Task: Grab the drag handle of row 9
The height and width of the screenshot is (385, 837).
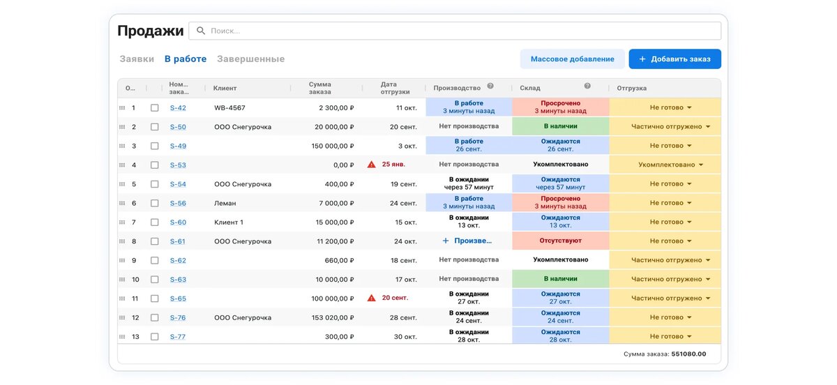Action: click(x=122, y=260)
